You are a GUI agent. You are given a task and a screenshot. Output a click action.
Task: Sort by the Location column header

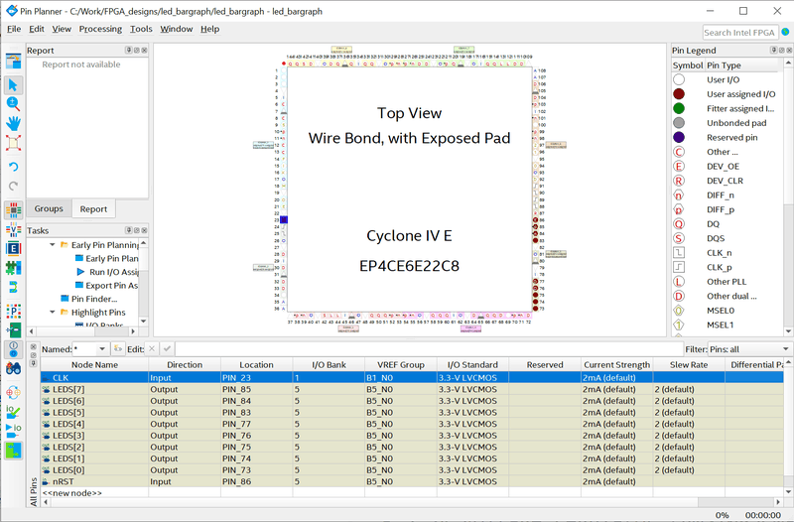(x=256, y=364)
